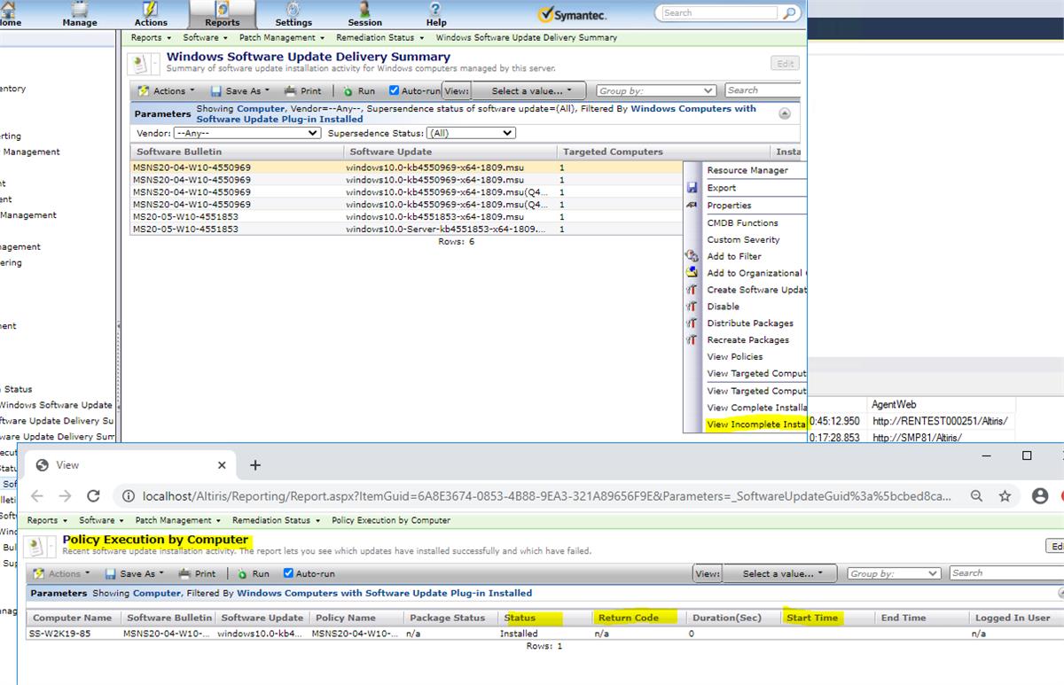Click the Search field in Policy Execution report

pyautogui.click(x=1006, y=573)
